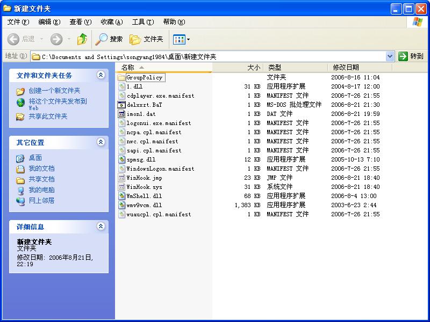
Task: Open 我的电脑 link in Other Places
Action: pos(41,190)
